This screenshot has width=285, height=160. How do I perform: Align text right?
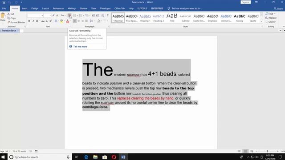pos(82,21)
